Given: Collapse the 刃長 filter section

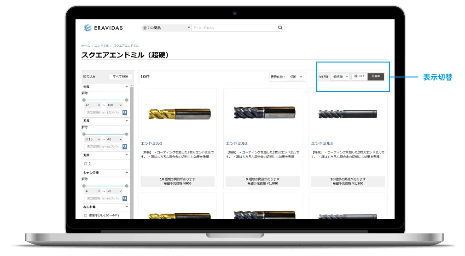Looking at the screenshot, I should [x=127, y=121].
